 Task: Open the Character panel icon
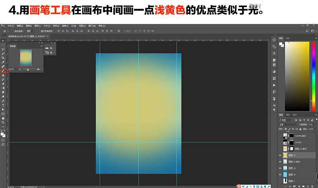[274, 106]
